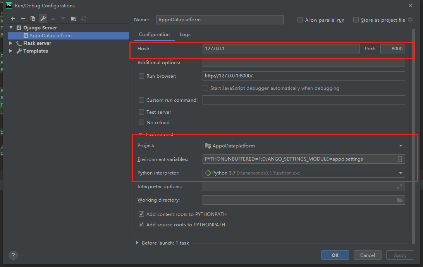The width and height of the screenshot is (423, 267).
Task: Copy configuration using the duplicate icon
Action: (x=33, y=19)
